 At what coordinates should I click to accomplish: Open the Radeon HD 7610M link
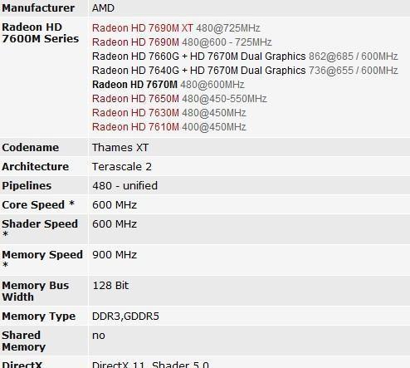pyautogui.click(x=135, y=127)
